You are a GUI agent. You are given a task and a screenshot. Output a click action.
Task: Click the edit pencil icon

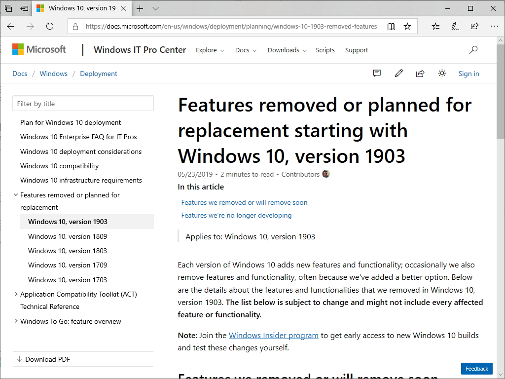click(x=399, y=74)
